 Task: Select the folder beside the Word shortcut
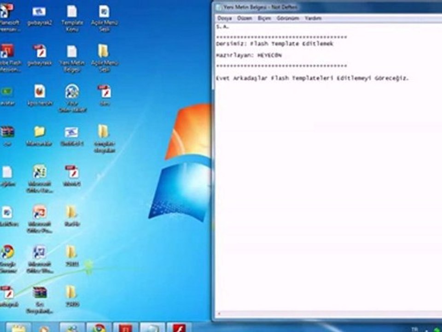[x=72, y=256]
